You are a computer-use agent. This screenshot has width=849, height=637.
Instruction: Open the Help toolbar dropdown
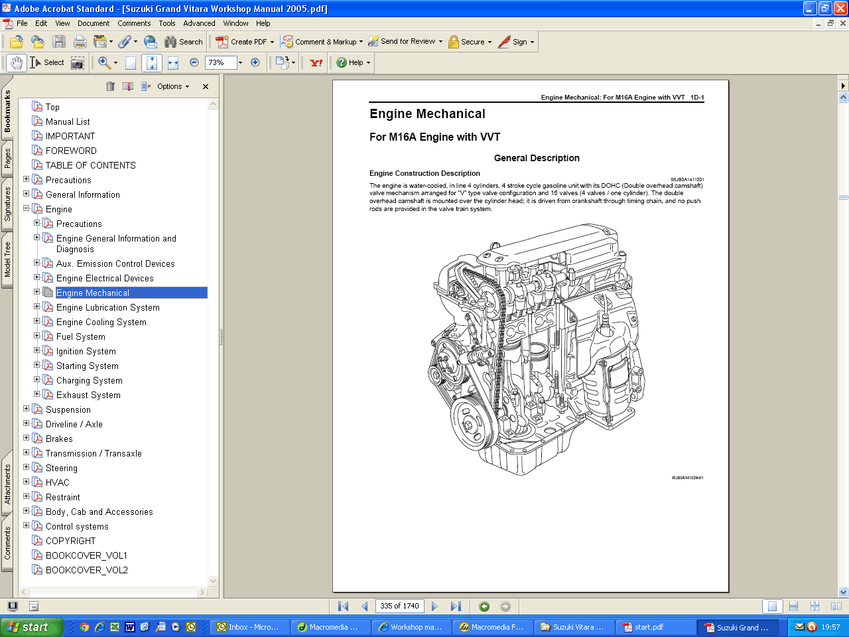click(x=353, y=62)
